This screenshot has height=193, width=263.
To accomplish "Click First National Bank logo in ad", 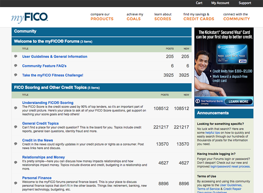I will coord(209,102).
